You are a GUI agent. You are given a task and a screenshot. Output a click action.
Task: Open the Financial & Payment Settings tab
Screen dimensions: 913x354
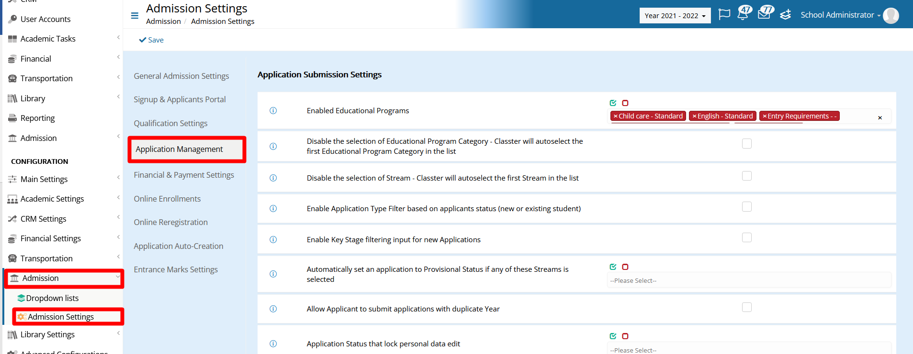click(x=184, y=175)
